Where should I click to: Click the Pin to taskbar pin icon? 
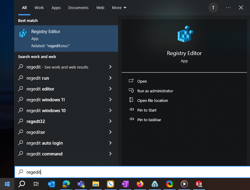pyautogui.click(x=131, y=119)
